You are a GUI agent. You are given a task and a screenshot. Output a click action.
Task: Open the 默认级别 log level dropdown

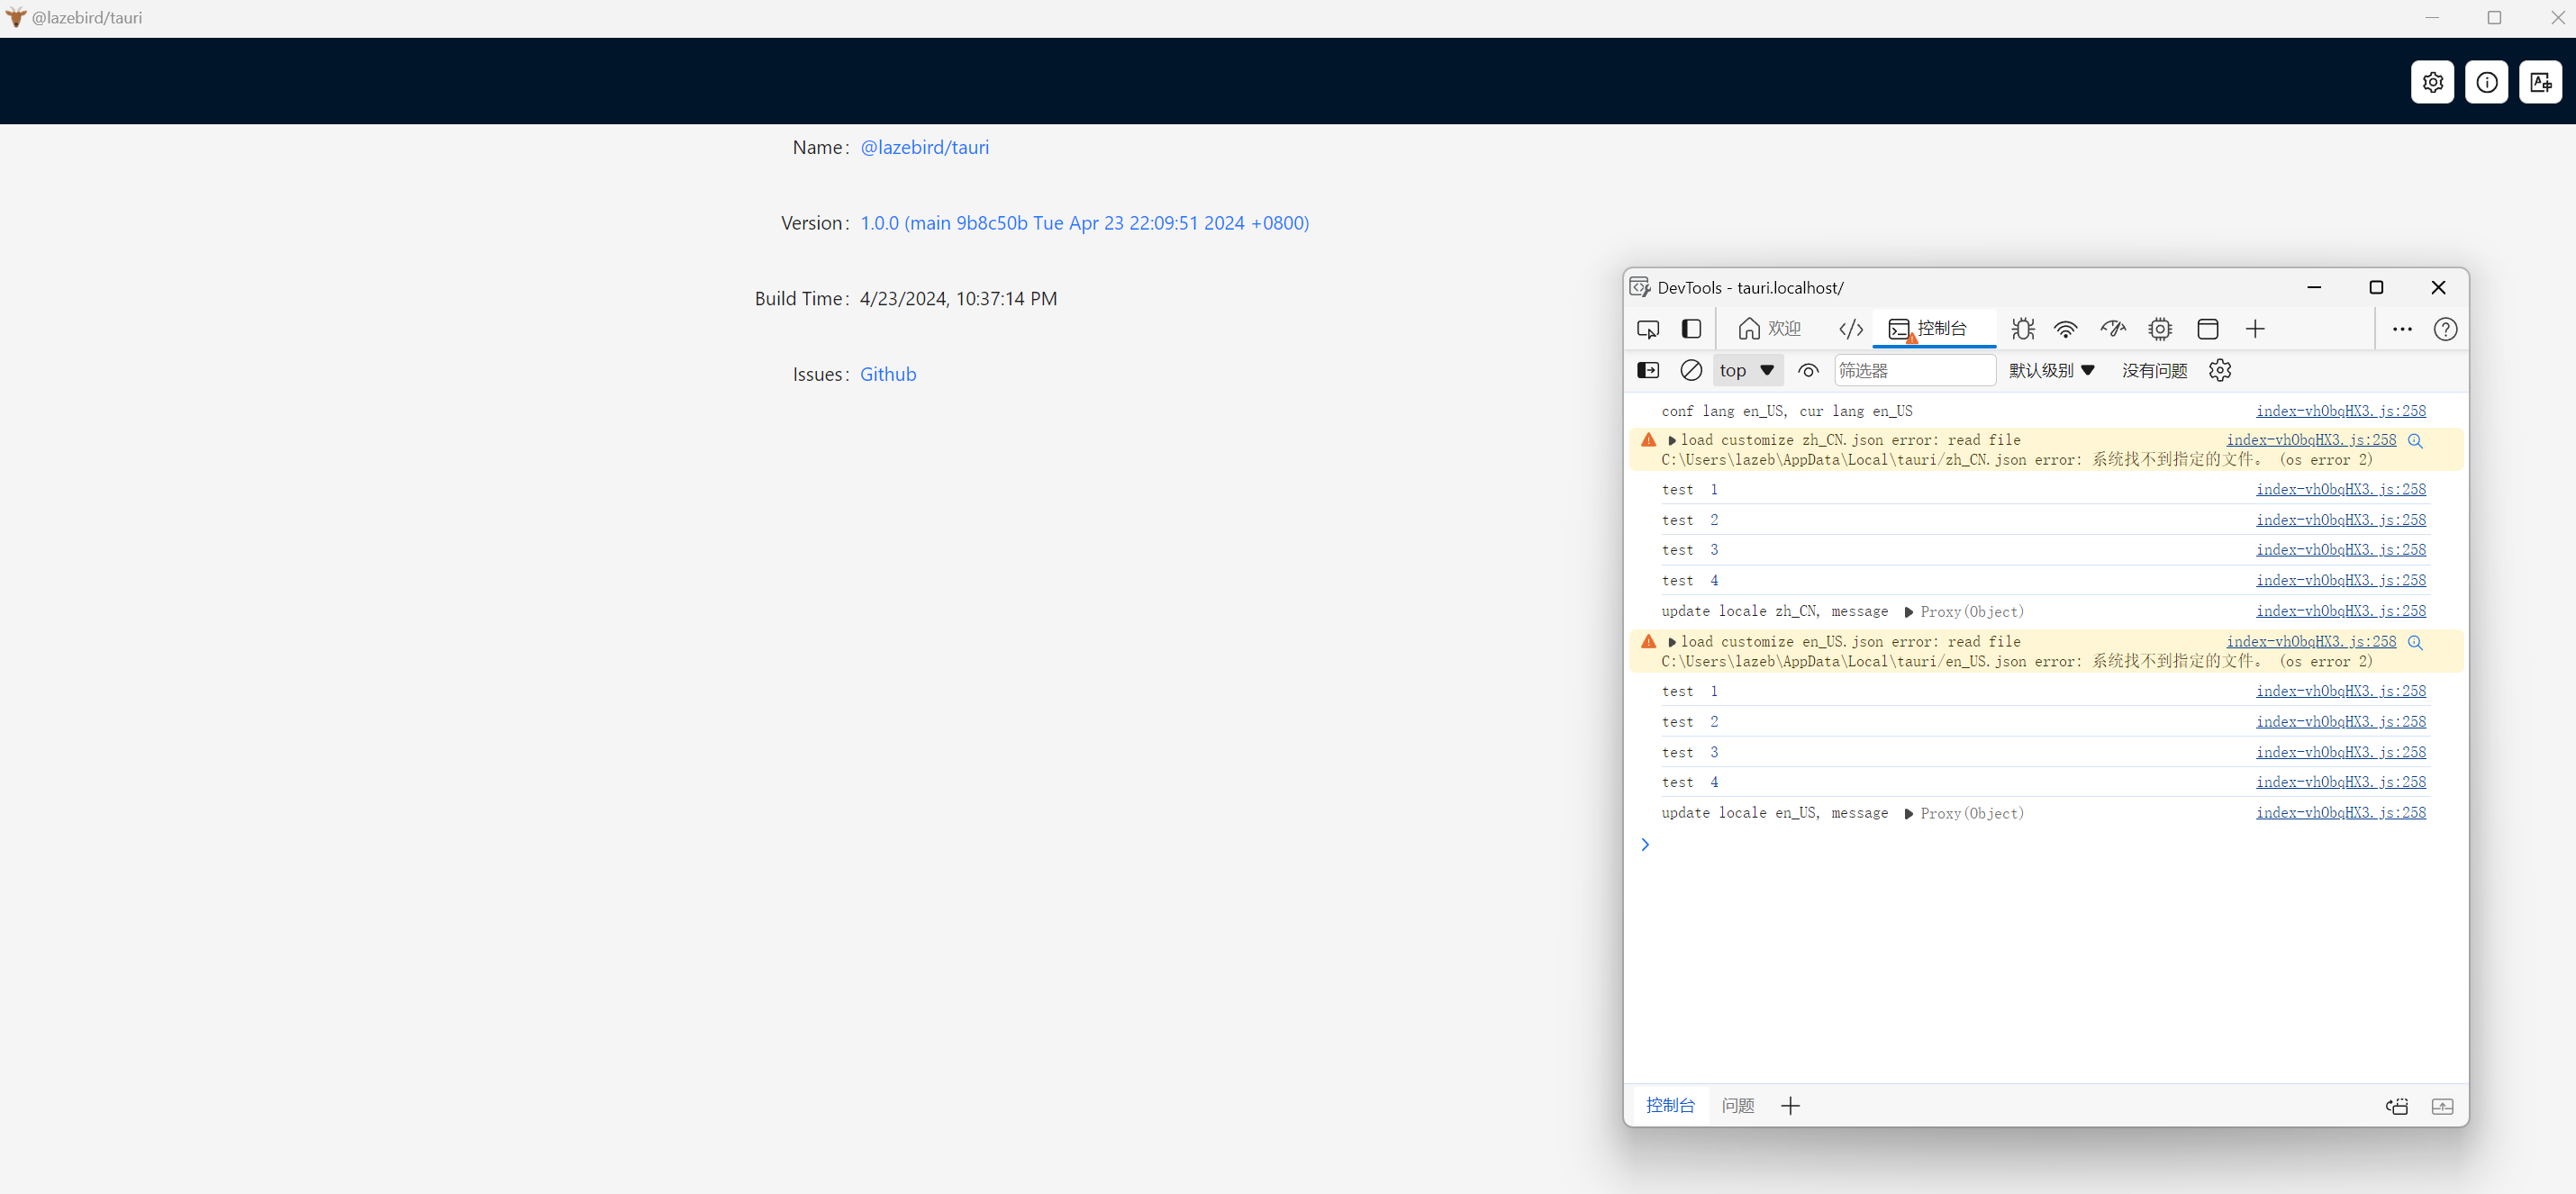[2051, 370]
